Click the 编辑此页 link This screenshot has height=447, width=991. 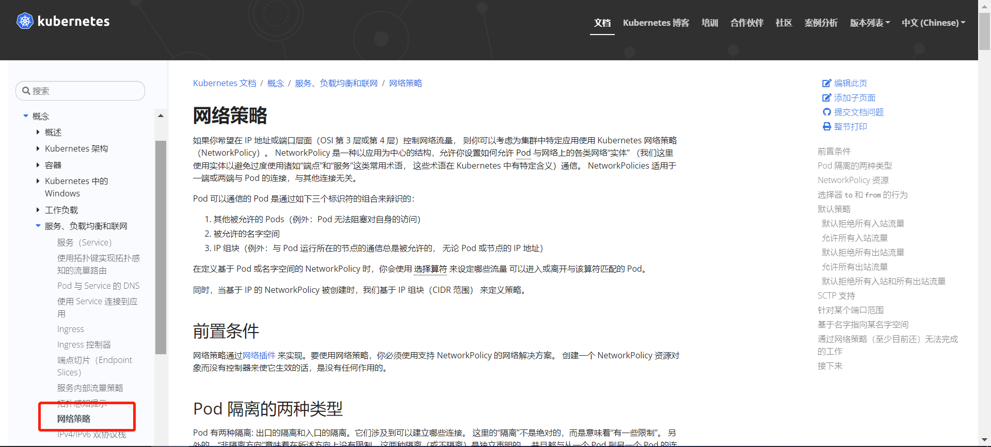coord(851,83)
